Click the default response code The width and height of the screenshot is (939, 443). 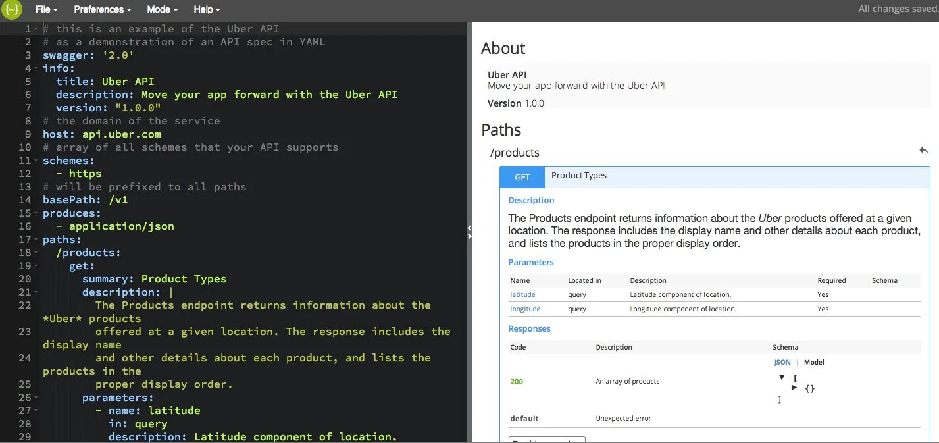pos(524,418)
